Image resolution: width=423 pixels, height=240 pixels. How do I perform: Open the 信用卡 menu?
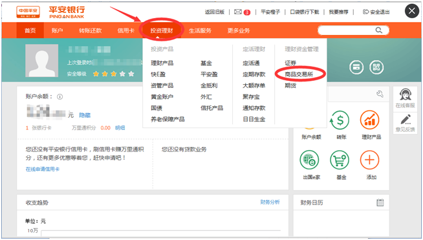pyautogui.click(x=126, y=30)
